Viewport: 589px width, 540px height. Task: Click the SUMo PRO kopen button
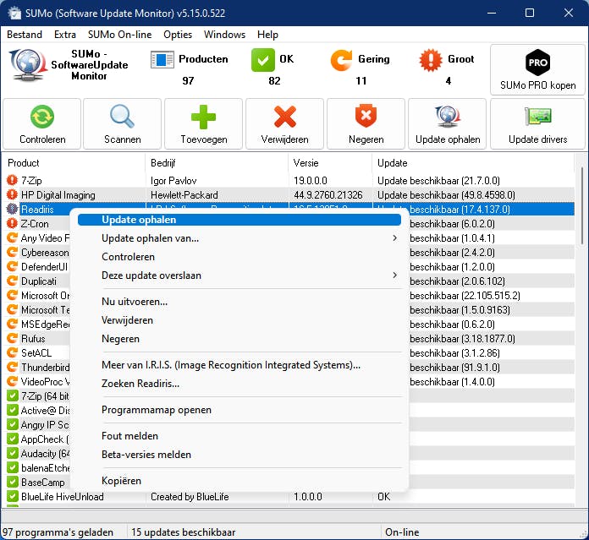[x=537, y=70]
